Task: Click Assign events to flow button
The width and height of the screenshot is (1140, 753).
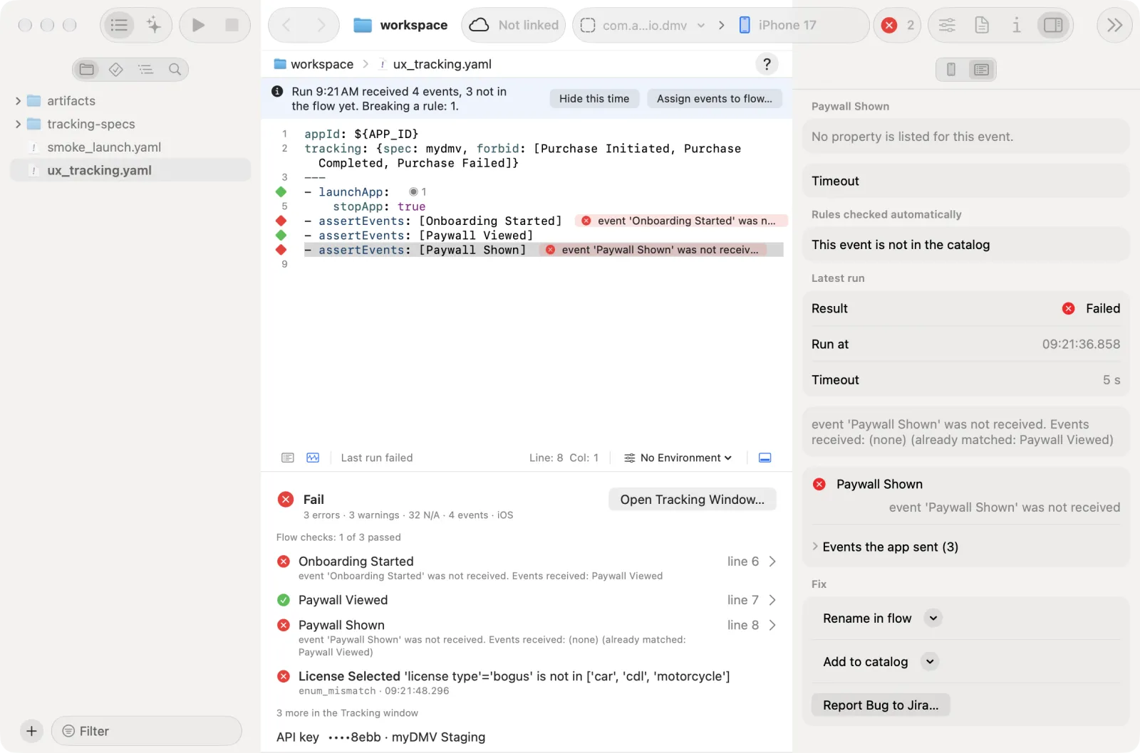Action: (x=714, y=99)
